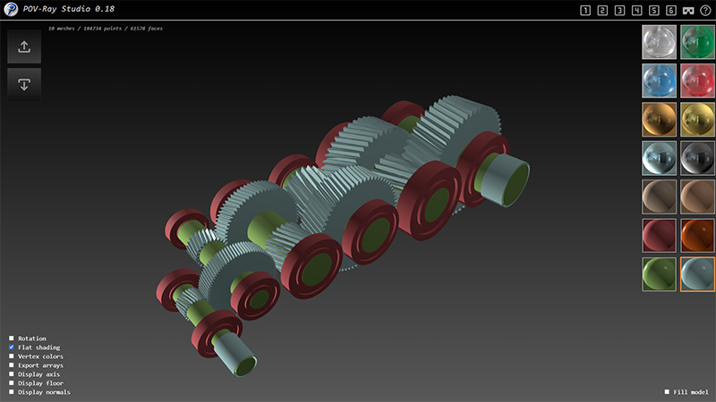This screenshot has height=402, width=716.
Task: Click the upload model icon button
Action: (24, 46)
